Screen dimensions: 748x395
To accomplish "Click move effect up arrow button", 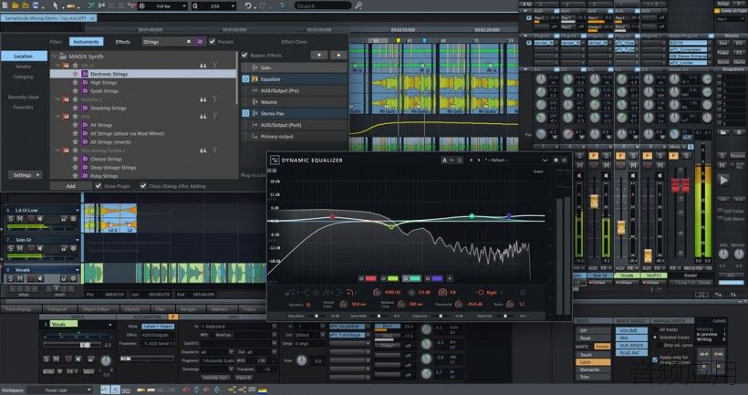I will [338, 56].
